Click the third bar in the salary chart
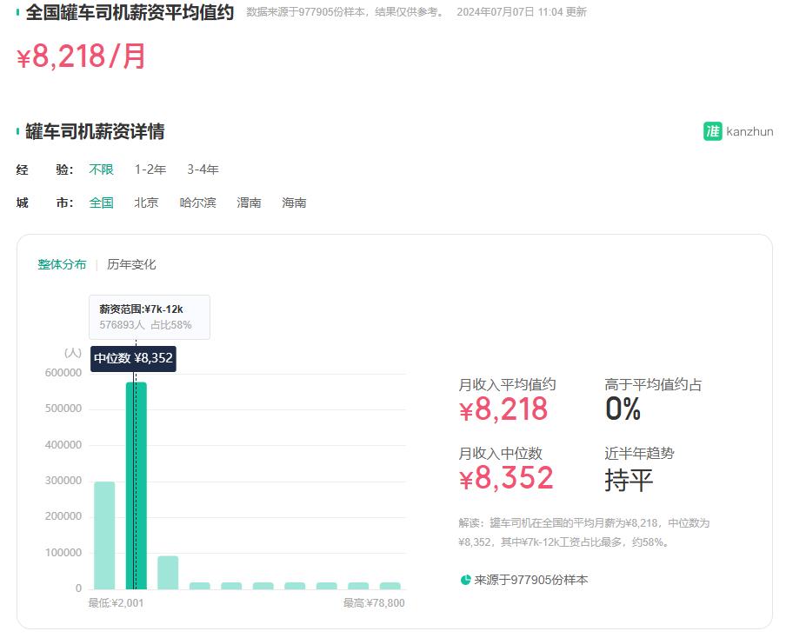The width and height of the screenshot is (786, 638). [x=168, y=573]
